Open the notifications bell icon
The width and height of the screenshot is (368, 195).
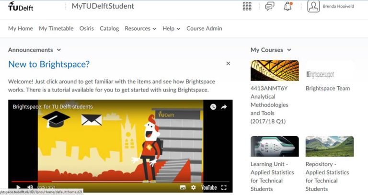(x=288, y=6)
